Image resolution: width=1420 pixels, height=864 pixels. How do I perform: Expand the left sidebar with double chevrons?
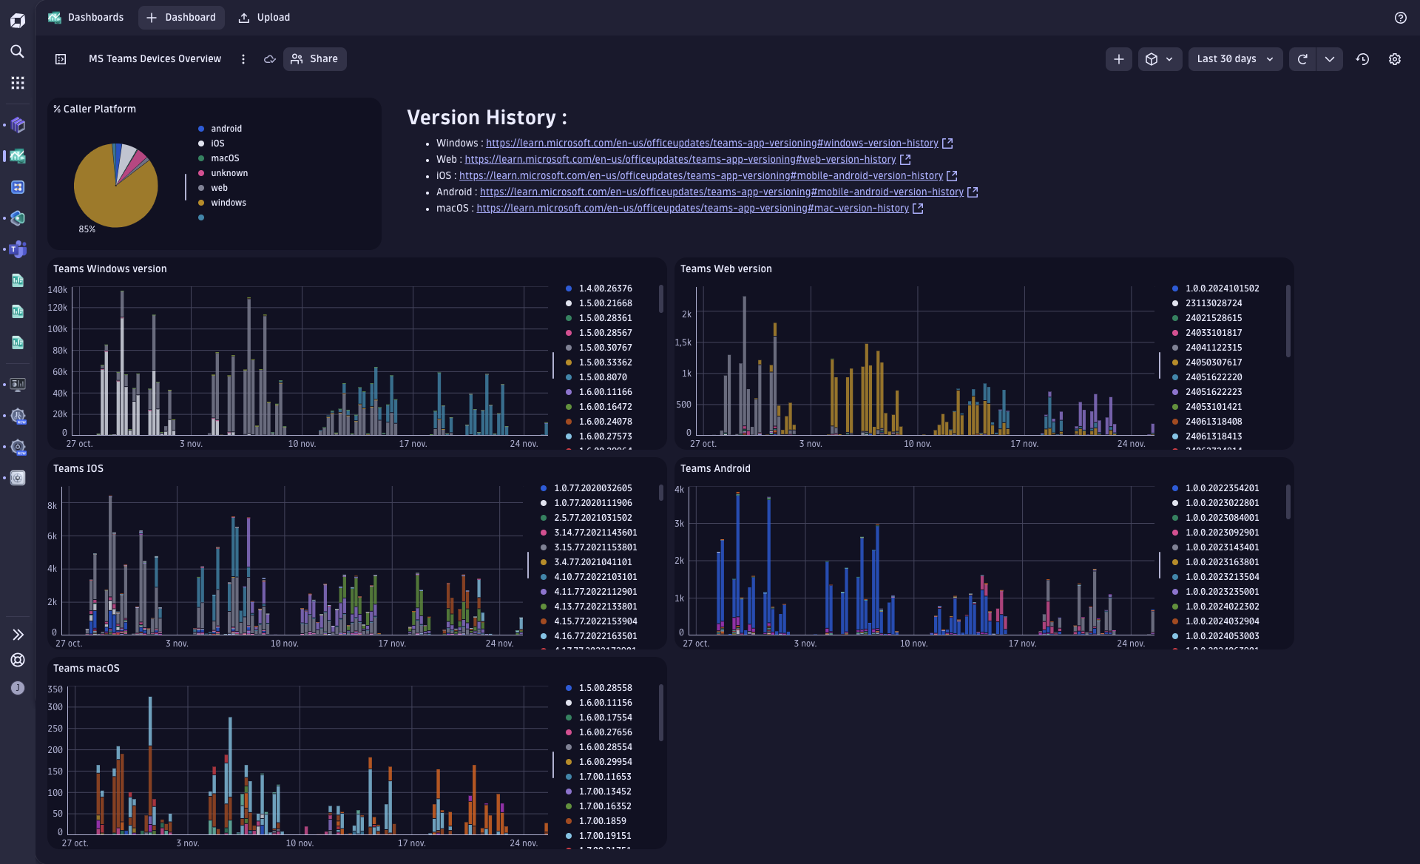pyautogui.click(x=18, y=635)
